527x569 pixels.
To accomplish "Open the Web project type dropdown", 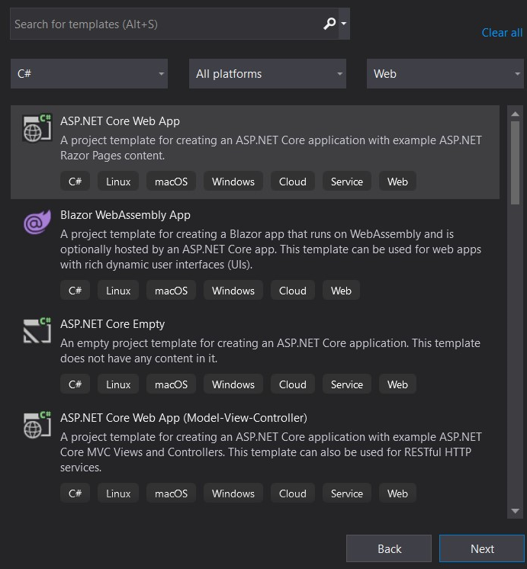I will point(445,74).
